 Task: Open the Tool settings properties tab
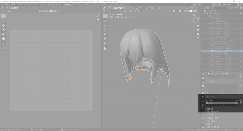[203, 78]
